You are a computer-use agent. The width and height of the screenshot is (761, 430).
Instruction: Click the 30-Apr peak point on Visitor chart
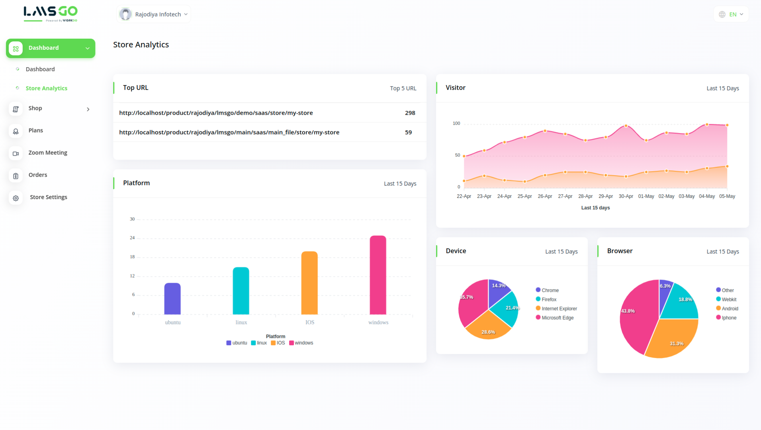626,126
